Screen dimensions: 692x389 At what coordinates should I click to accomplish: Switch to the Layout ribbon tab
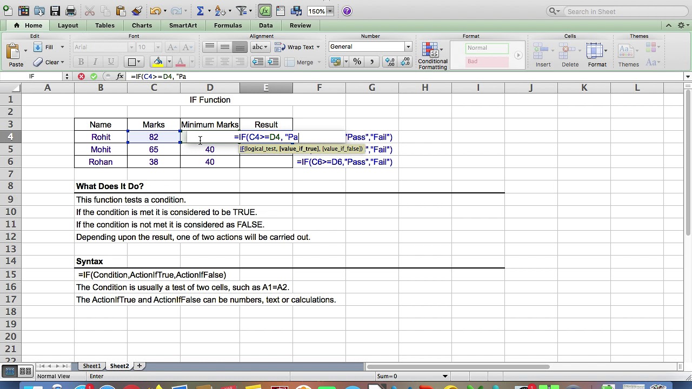tap(68, 25)
